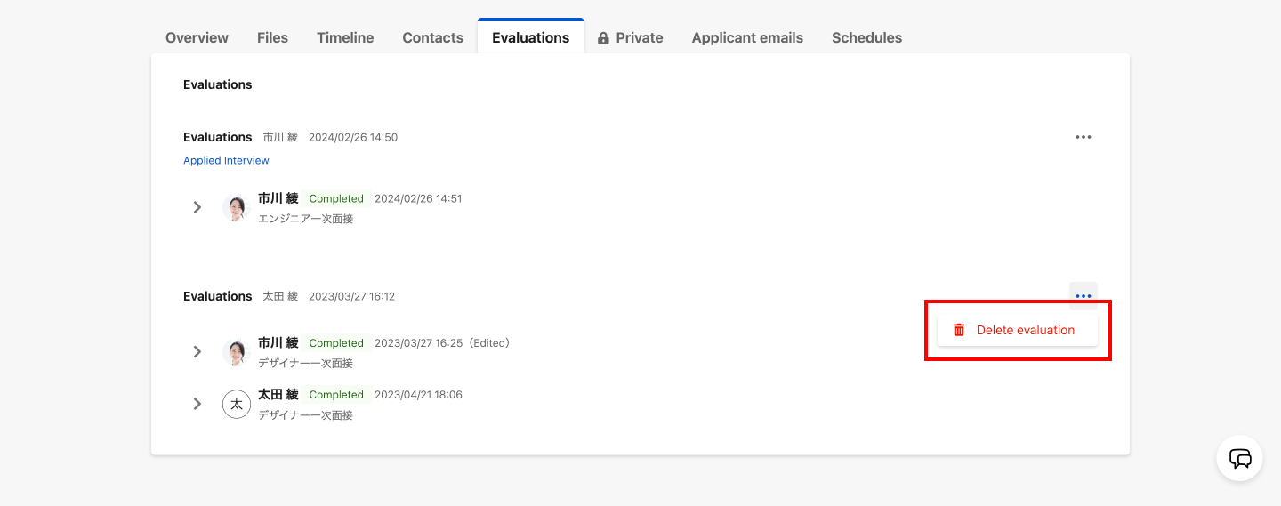Click 市川 綾 avatar in エンジニア一次面接 row
1281x506 pixels.
(236, 208)
